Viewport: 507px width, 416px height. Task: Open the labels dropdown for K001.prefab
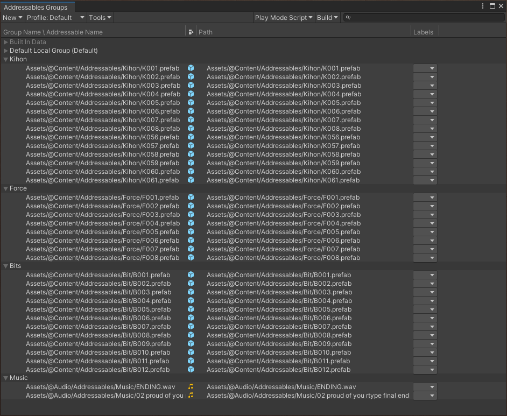coord(425,68)
